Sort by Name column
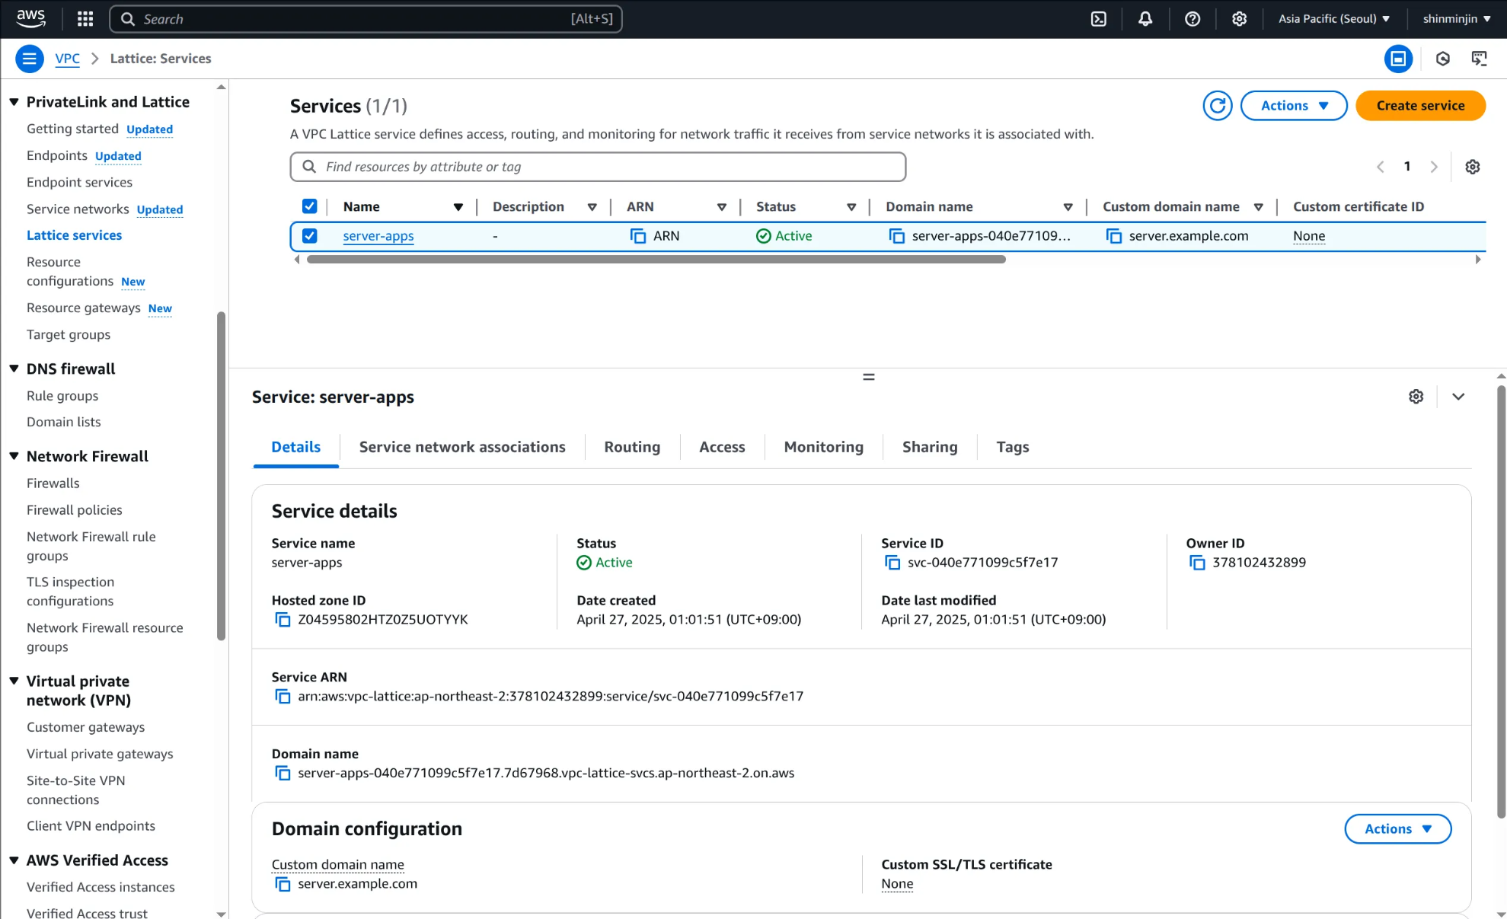1507x919 pixels. (x=458, y=207)
